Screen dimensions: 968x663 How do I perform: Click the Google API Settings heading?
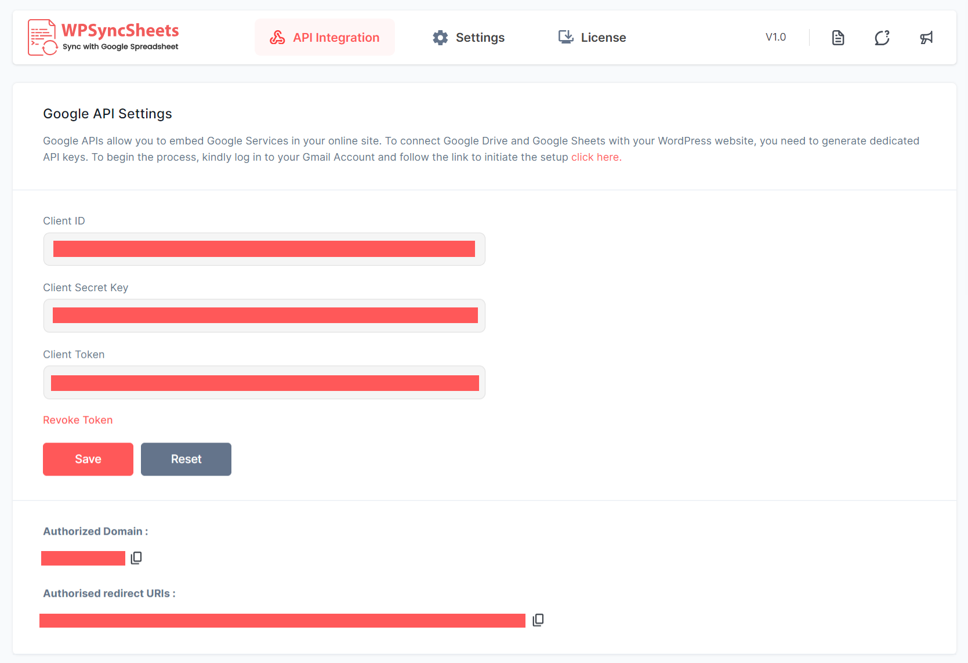point(107,114)
